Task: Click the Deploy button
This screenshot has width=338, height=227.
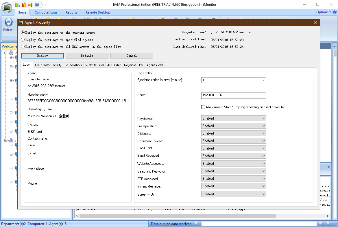Action: tap(43, 56)
